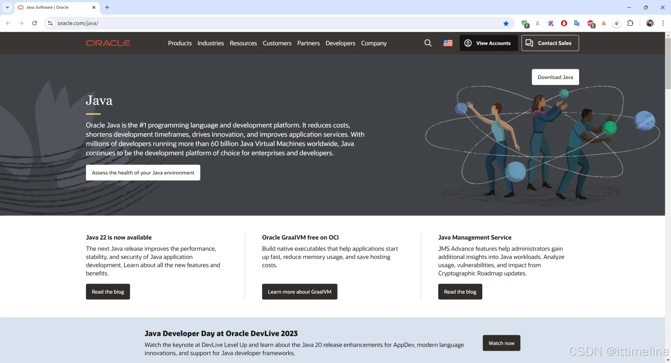Click the round white circular extension icon
The height and width of the screenshot is (363, 671).
[617, 23]
